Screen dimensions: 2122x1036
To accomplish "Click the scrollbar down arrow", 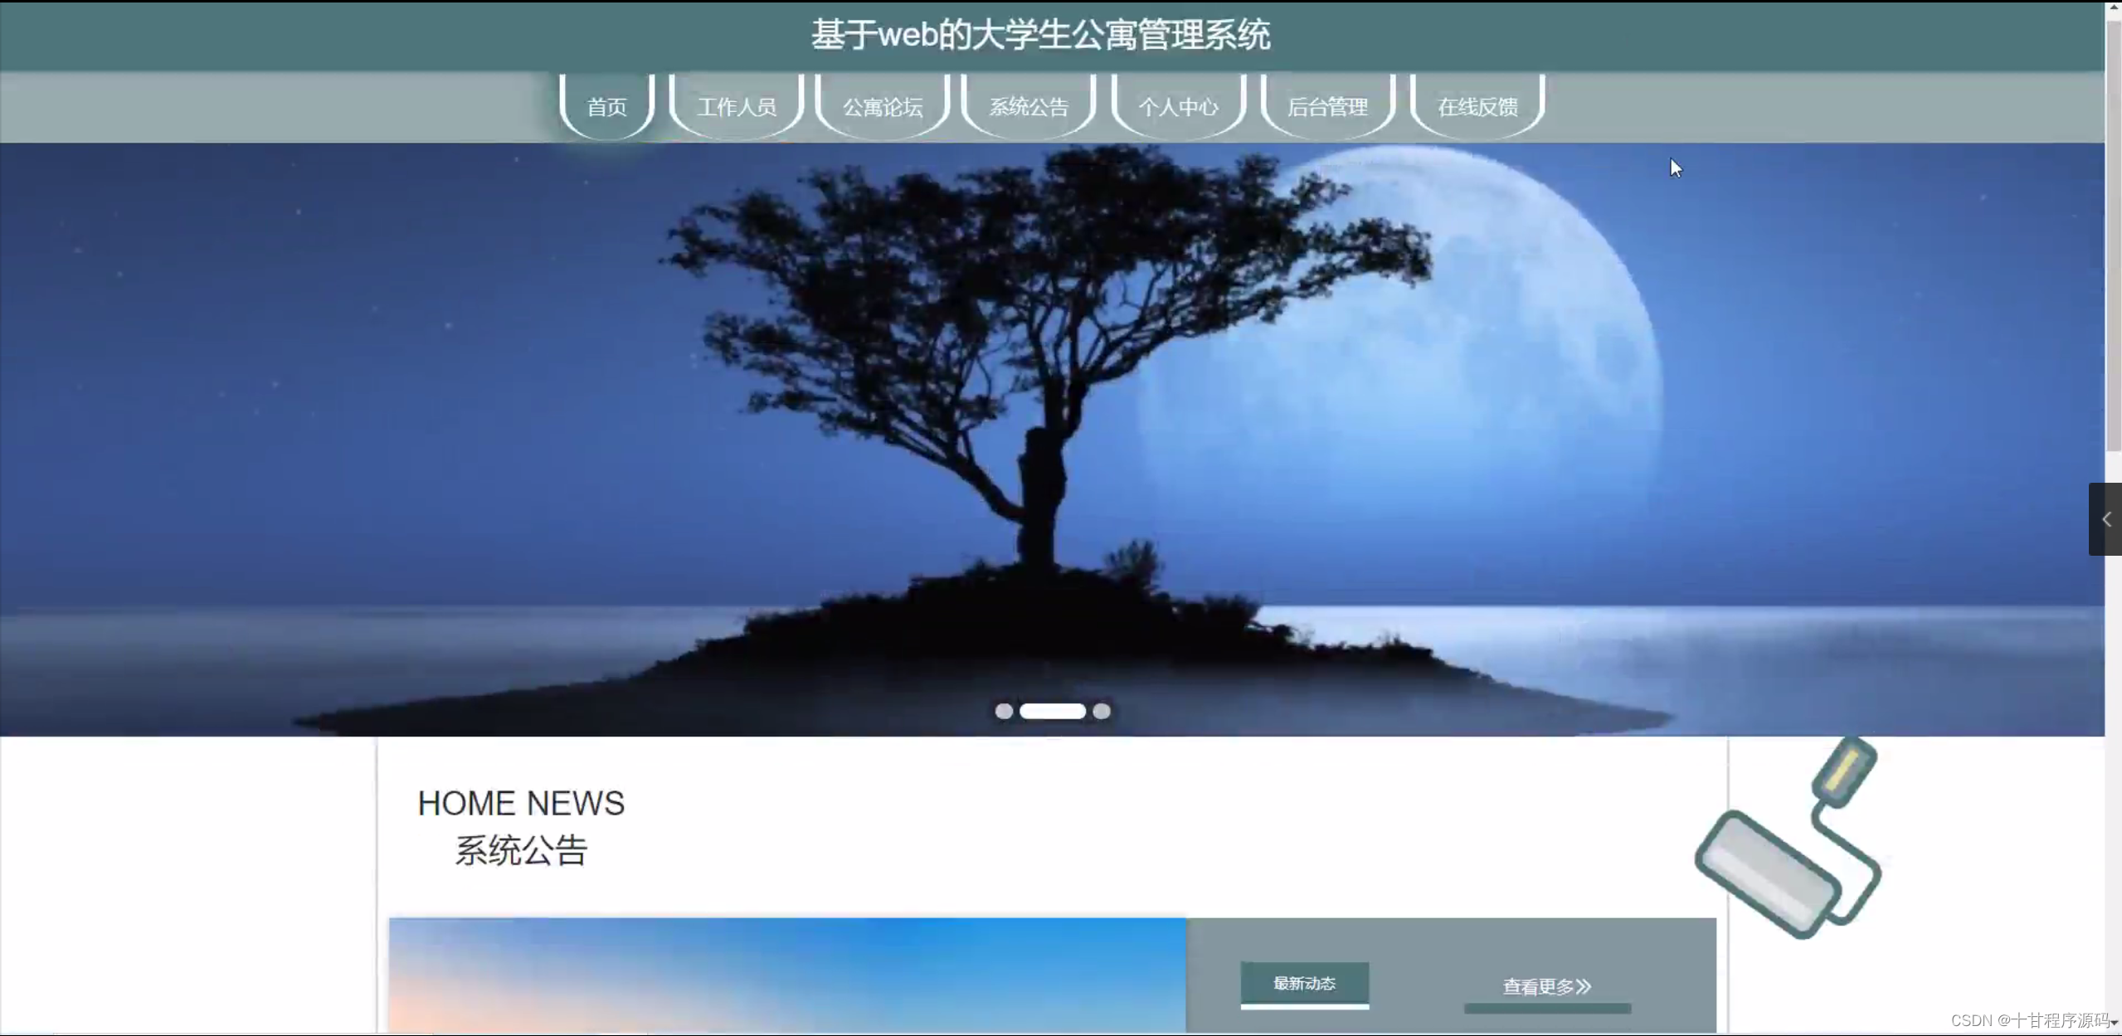I will 2115,1023.
